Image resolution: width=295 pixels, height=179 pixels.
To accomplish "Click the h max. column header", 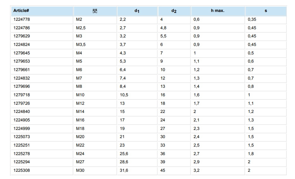I will (x=218, y=11).
